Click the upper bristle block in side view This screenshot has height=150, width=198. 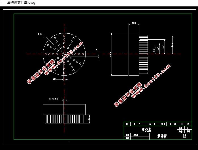[x=143, y=42]
